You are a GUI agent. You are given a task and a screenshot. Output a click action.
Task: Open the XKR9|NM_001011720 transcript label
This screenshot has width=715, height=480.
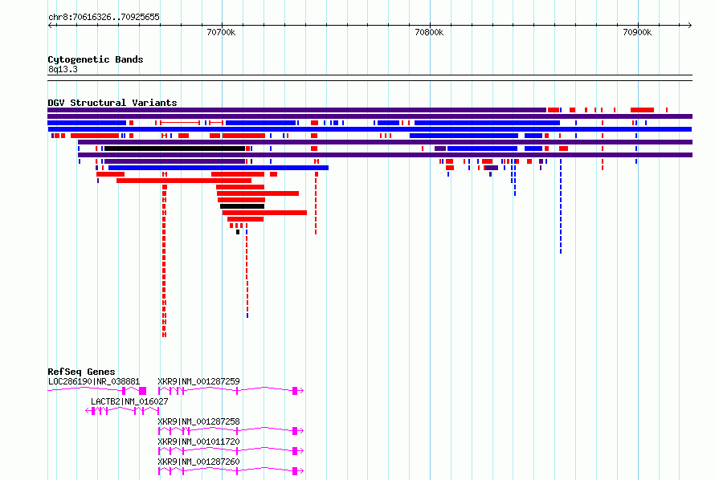tap(198, 441)
